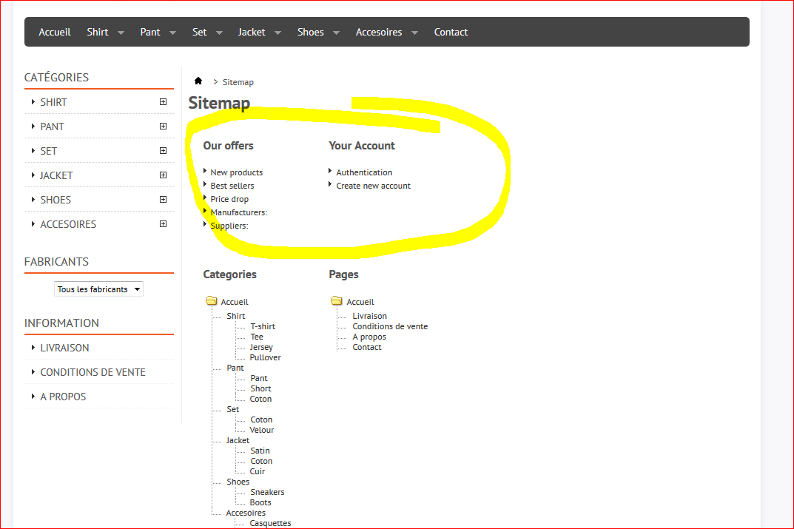The width and height of the screenshot is (794, 529).
Task: Open T-shirt in Categories tree
Action: tap(263, 326)
